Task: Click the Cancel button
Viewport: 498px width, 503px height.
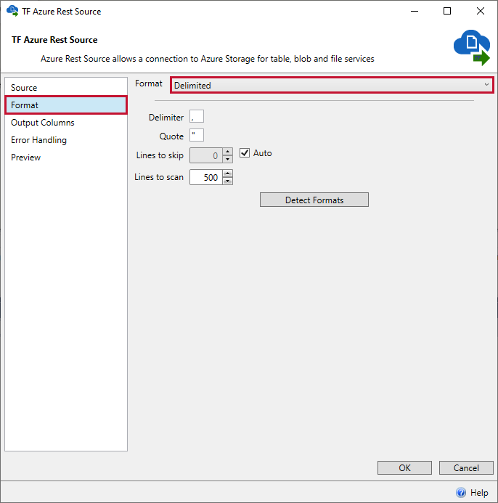Action: (x=466, y=467)
